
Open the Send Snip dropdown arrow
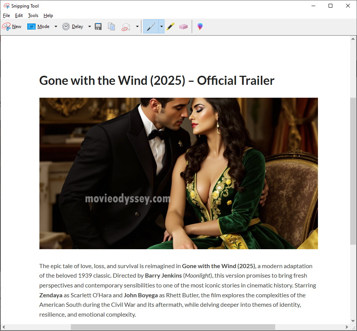137,27
